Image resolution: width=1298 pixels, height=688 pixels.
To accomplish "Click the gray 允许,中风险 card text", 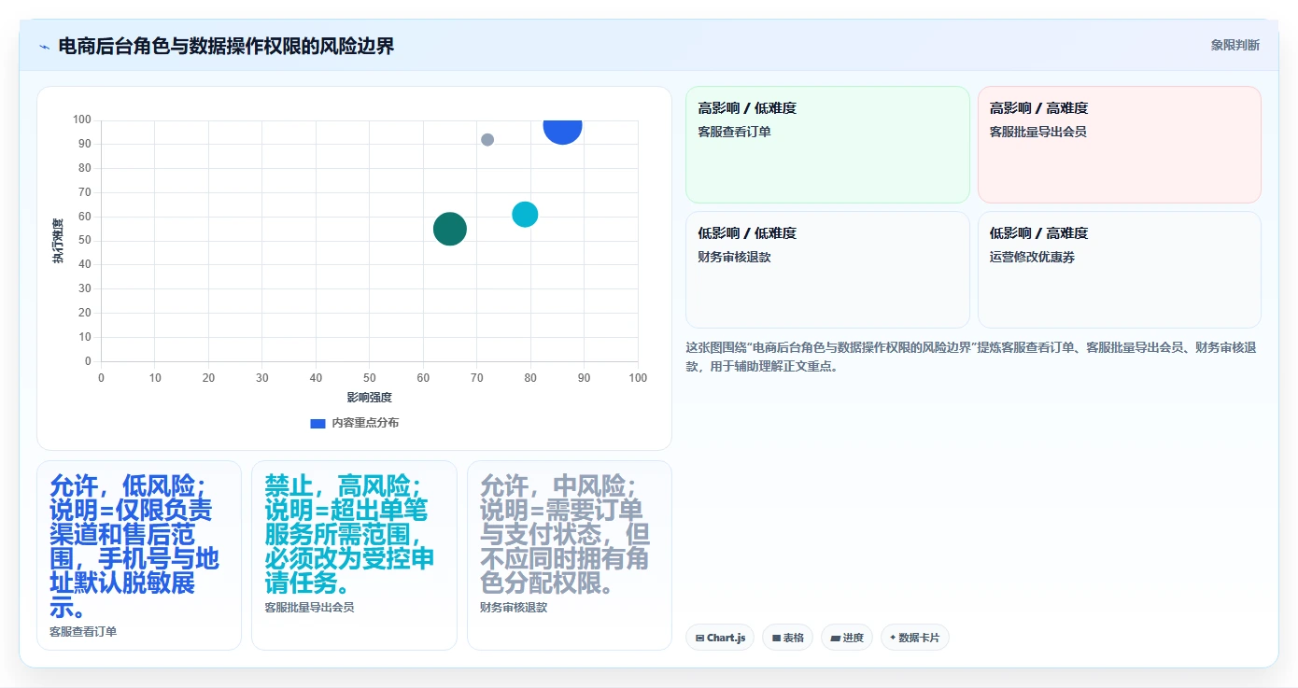I will [x=565, y=535].
